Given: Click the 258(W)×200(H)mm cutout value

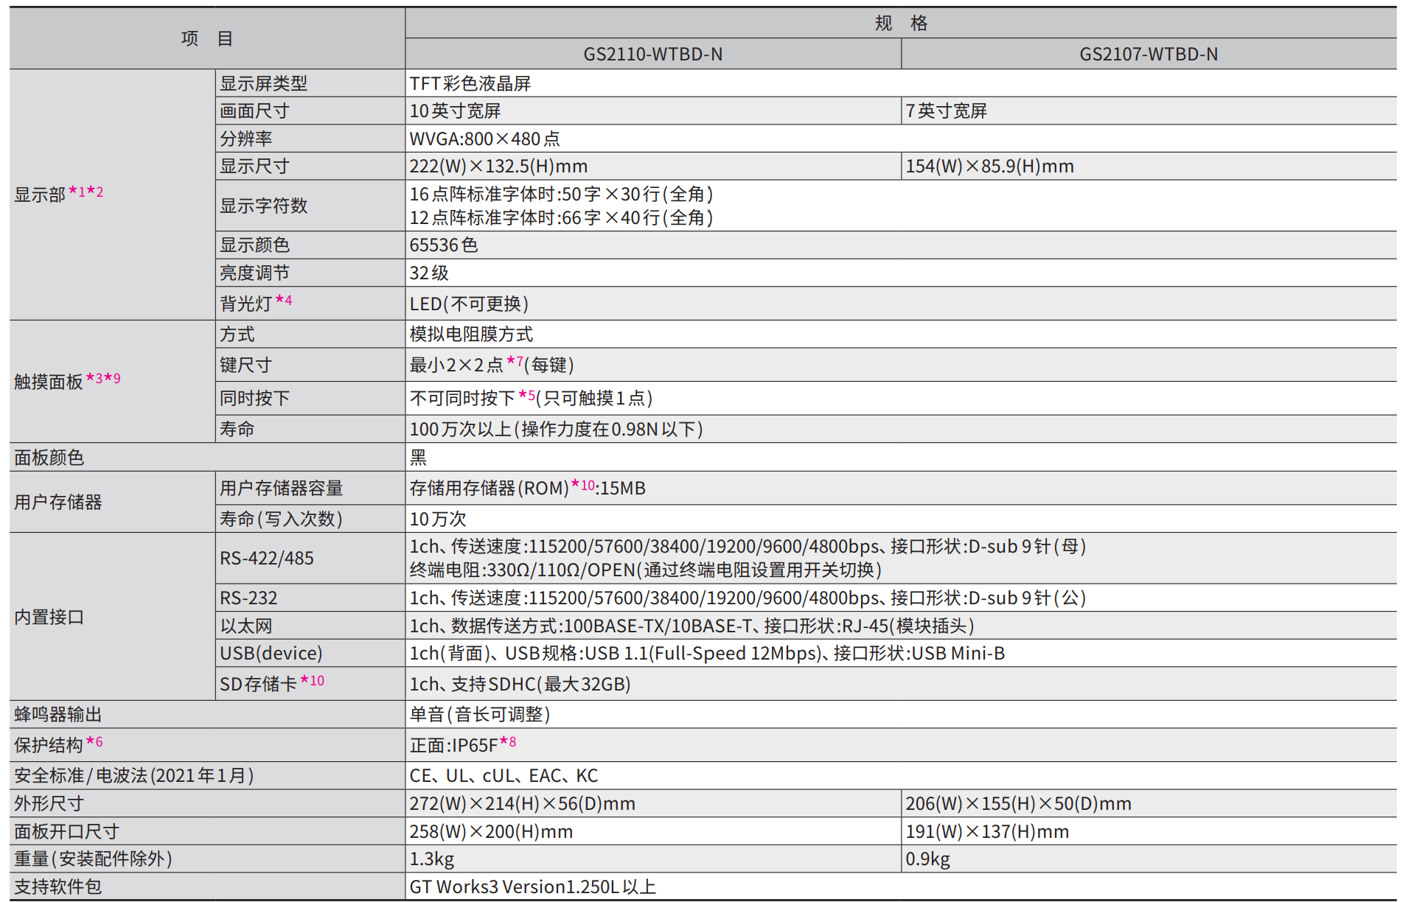Looking at the screenshot, I should 491,831.
